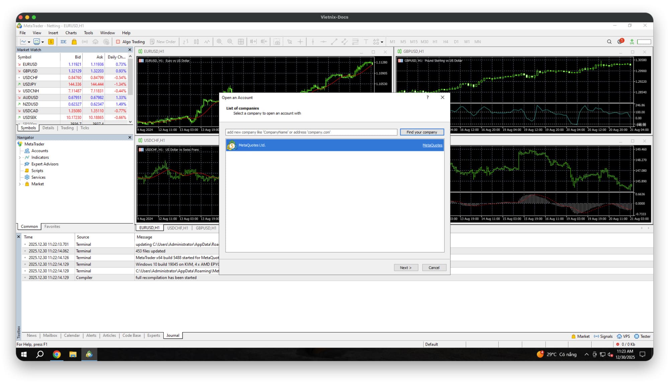Click the chart grid toolbar icon

coord(241,42)
